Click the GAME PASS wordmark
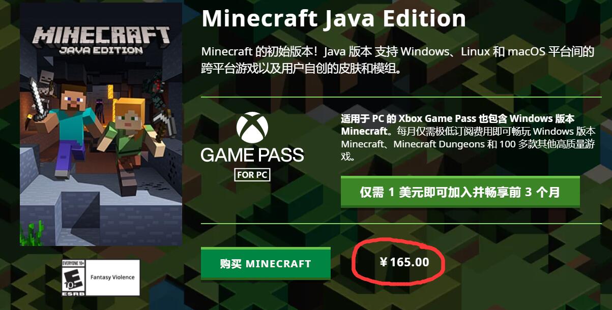 [252, 155]
